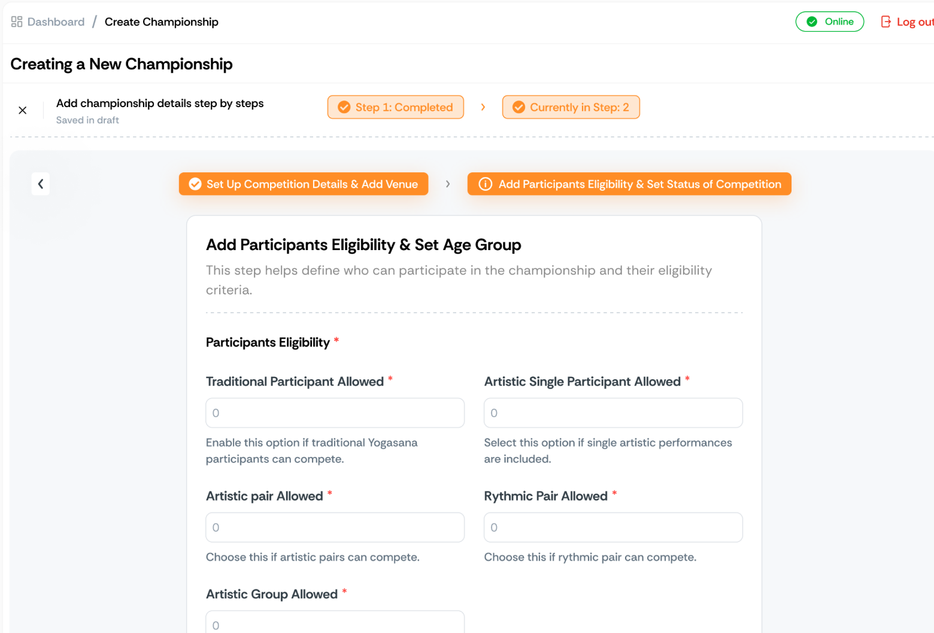Click the back chevron arrow button

[x=41, y=184]
